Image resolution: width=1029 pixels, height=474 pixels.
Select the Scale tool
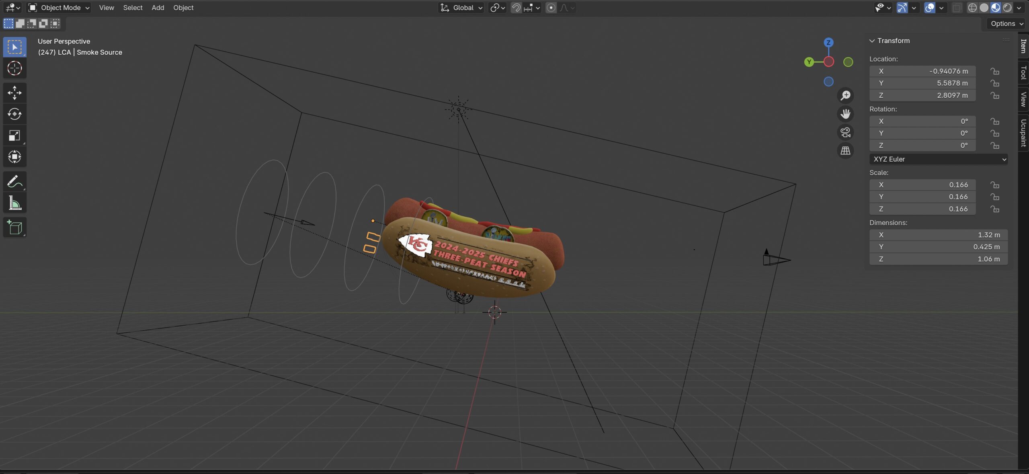pos(14,135)
